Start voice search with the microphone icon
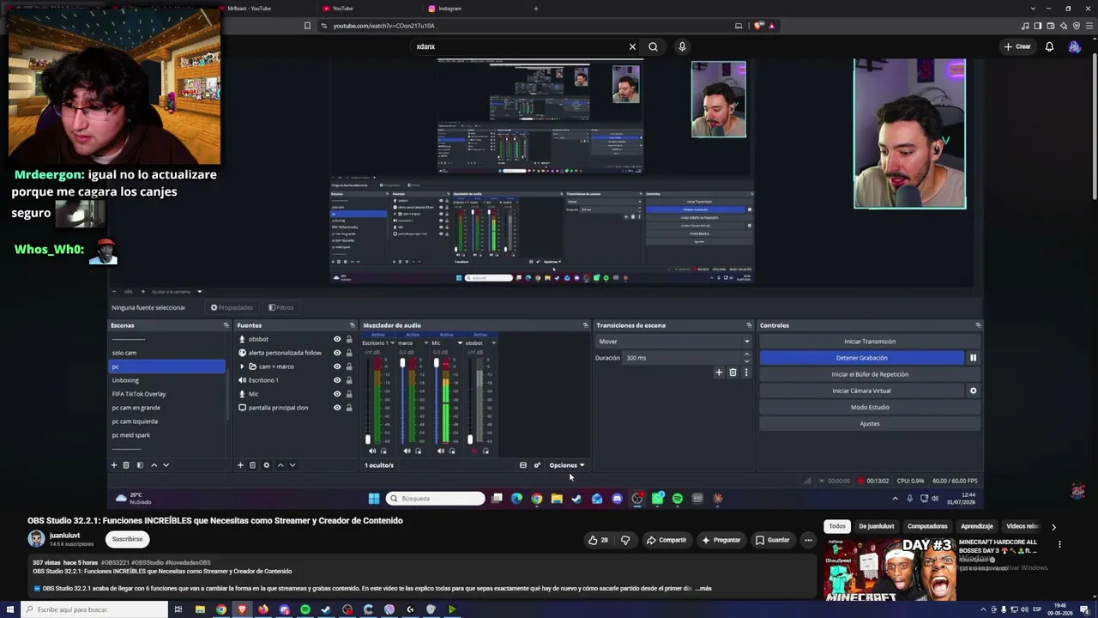1098x618 pixels. pos(682,46)
